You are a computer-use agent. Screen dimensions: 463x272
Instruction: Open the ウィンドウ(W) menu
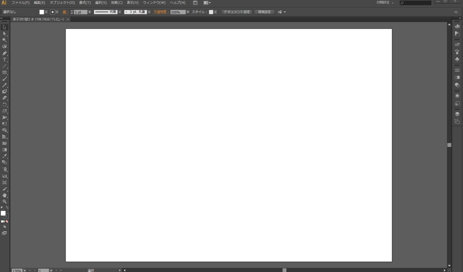pyautogui.click(x=154, y=3)
